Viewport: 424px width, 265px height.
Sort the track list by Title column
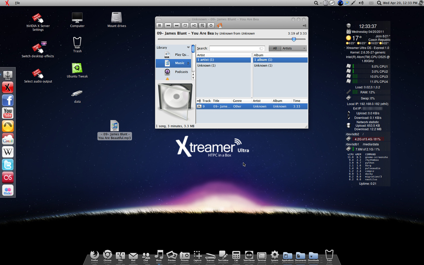click(x=222, y=101)
